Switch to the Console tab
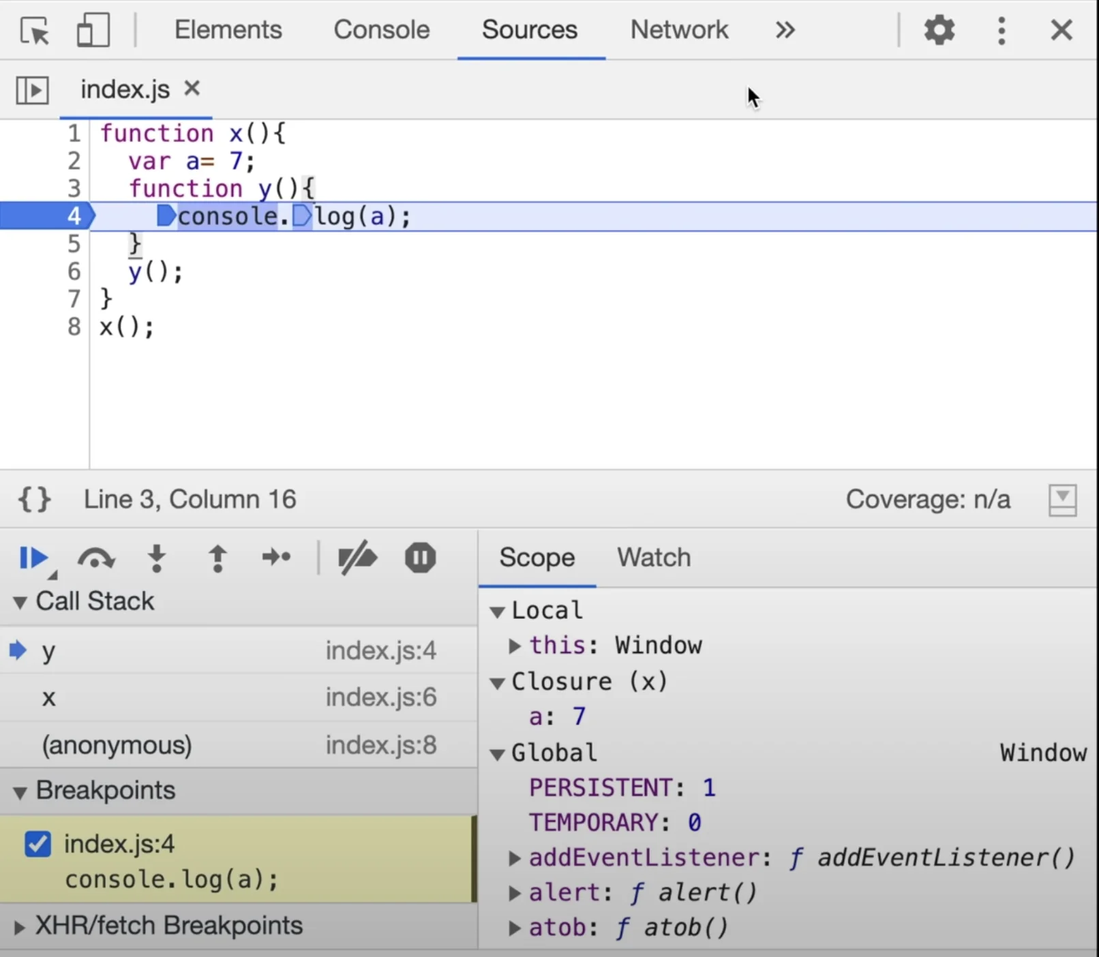The width and height of the screenshot is (1099, 957). (x=381, y=30)
